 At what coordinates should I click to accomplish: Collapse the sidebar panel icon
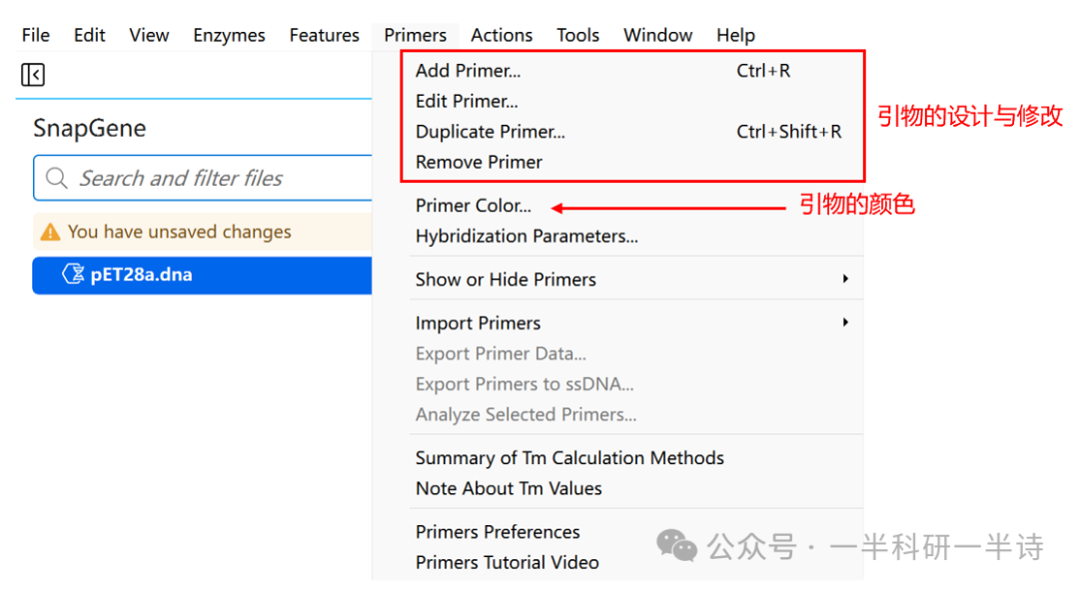tap(33, 75)
